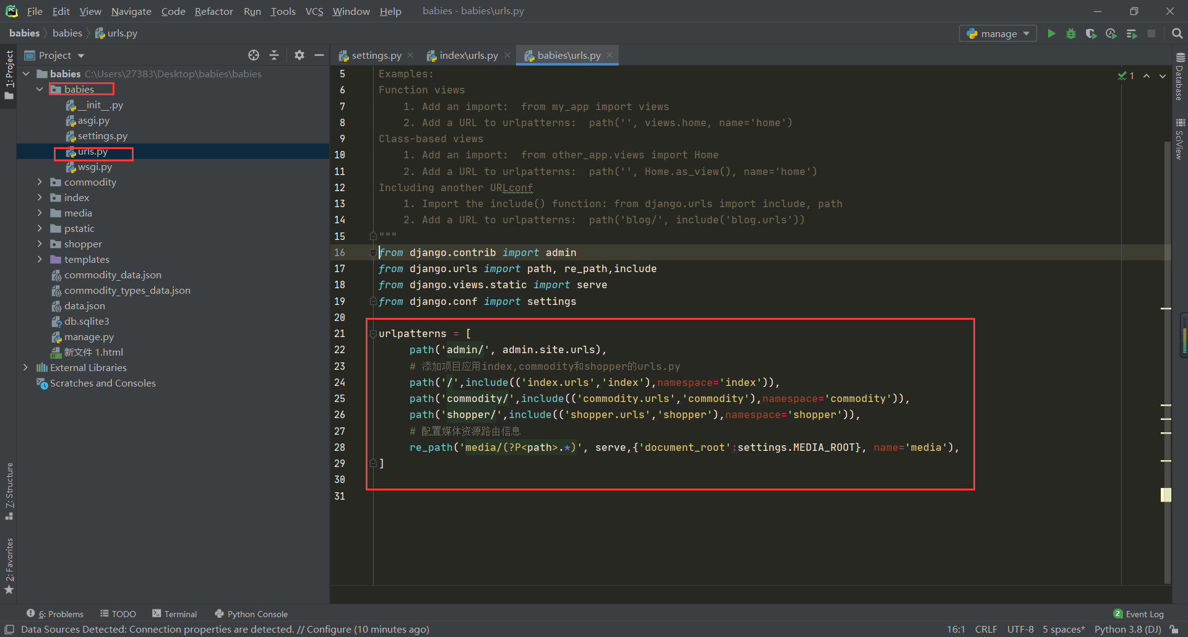Screen dimensions: 1188x637
Task: Toggle the code folding marker at line 21
Action: coord(373,334)
